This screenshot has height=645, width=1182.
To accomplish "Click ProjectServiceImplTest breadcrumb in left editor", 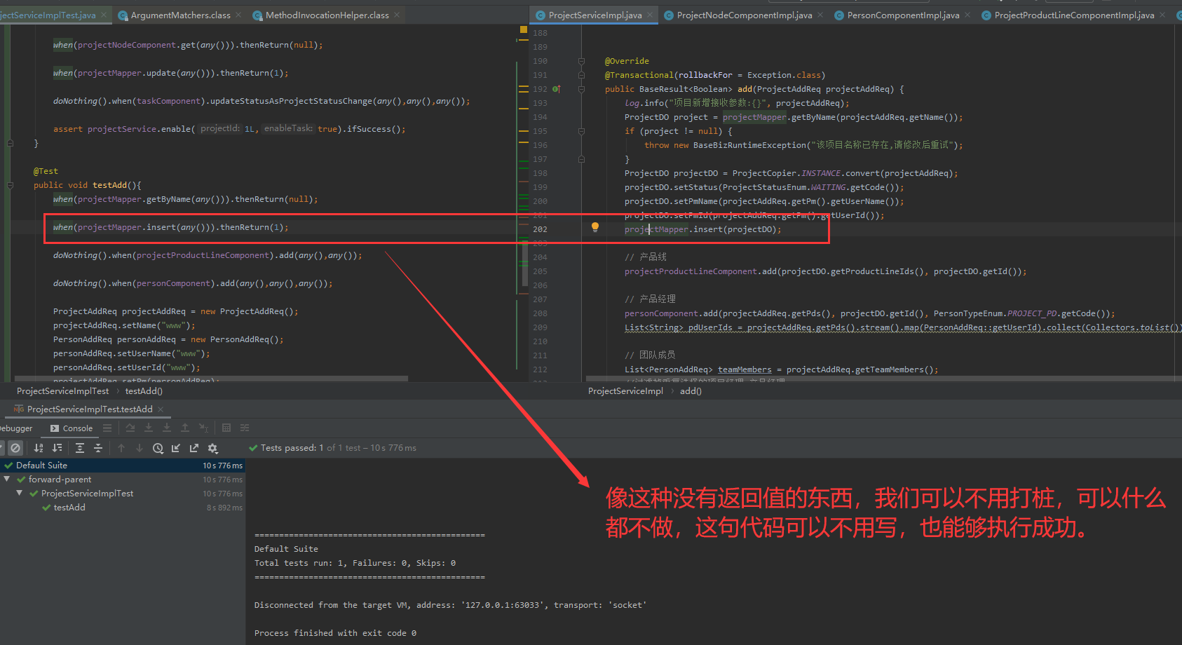I will (x=62, y=391).
